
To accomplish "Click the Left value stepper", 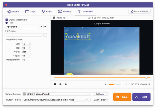I will coord(30,44).
